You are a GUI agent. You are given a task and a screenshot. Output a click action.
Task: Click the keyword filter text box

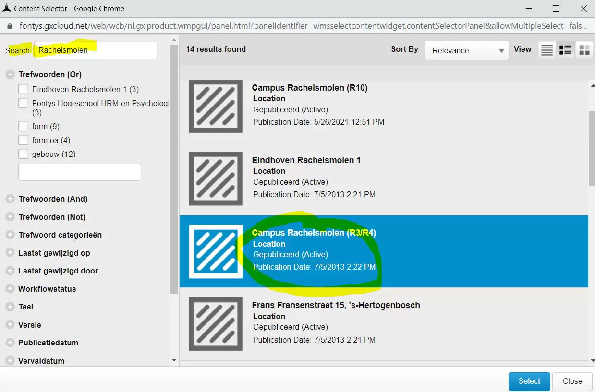tap(80, 172)
